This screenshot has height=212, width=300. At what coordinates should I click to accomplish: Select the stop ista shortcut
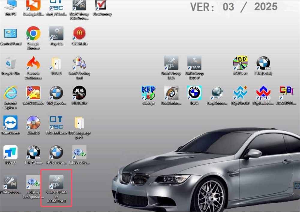click(x=56, y=33)
